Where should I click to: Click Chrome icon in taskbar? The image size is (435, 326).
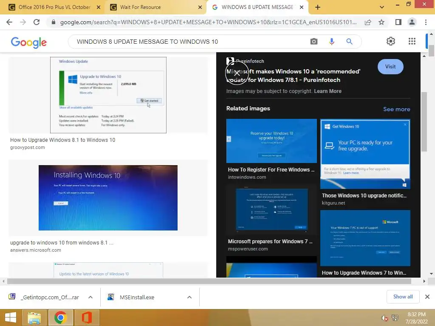point(60,318)
